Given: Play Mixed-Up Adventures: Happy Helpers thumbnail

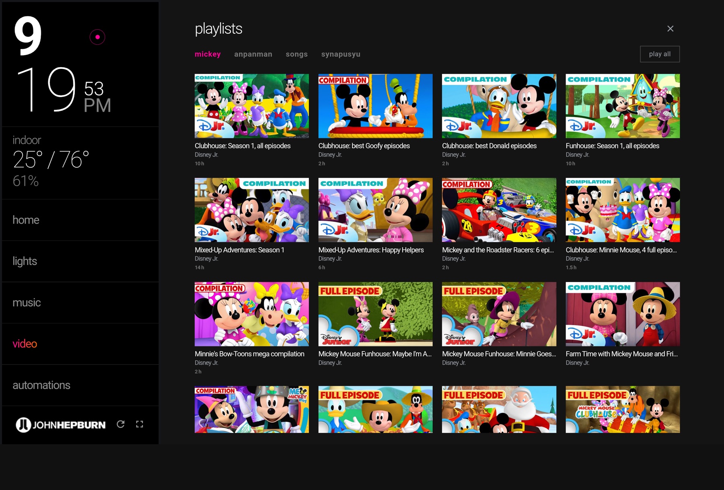Looking at the screenshot, I should (x=375, y=210).
